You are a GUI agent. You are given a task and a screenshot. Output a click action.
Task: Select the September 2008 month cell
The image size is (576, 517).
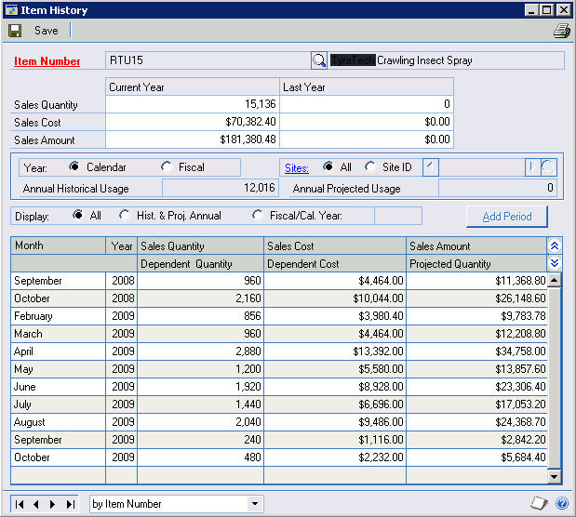pos(59,281)
